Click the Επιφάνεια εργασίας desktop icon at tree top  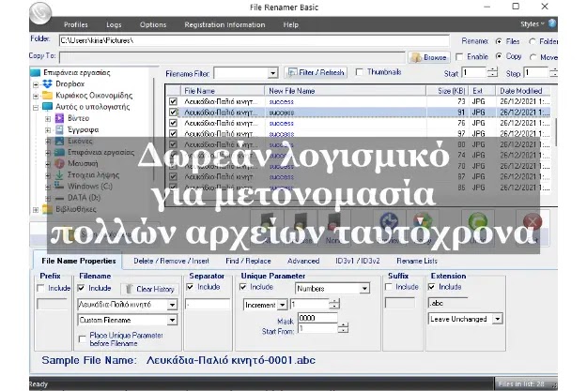[x=35, y=72]
